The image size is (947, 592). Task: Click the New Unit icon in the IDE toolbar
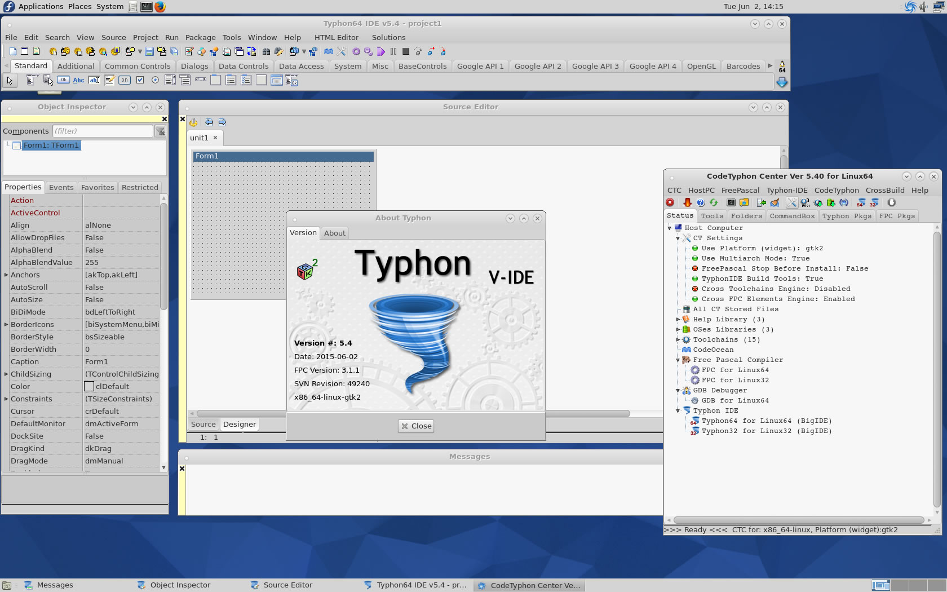pyautogui.click(x=12, y=51)
